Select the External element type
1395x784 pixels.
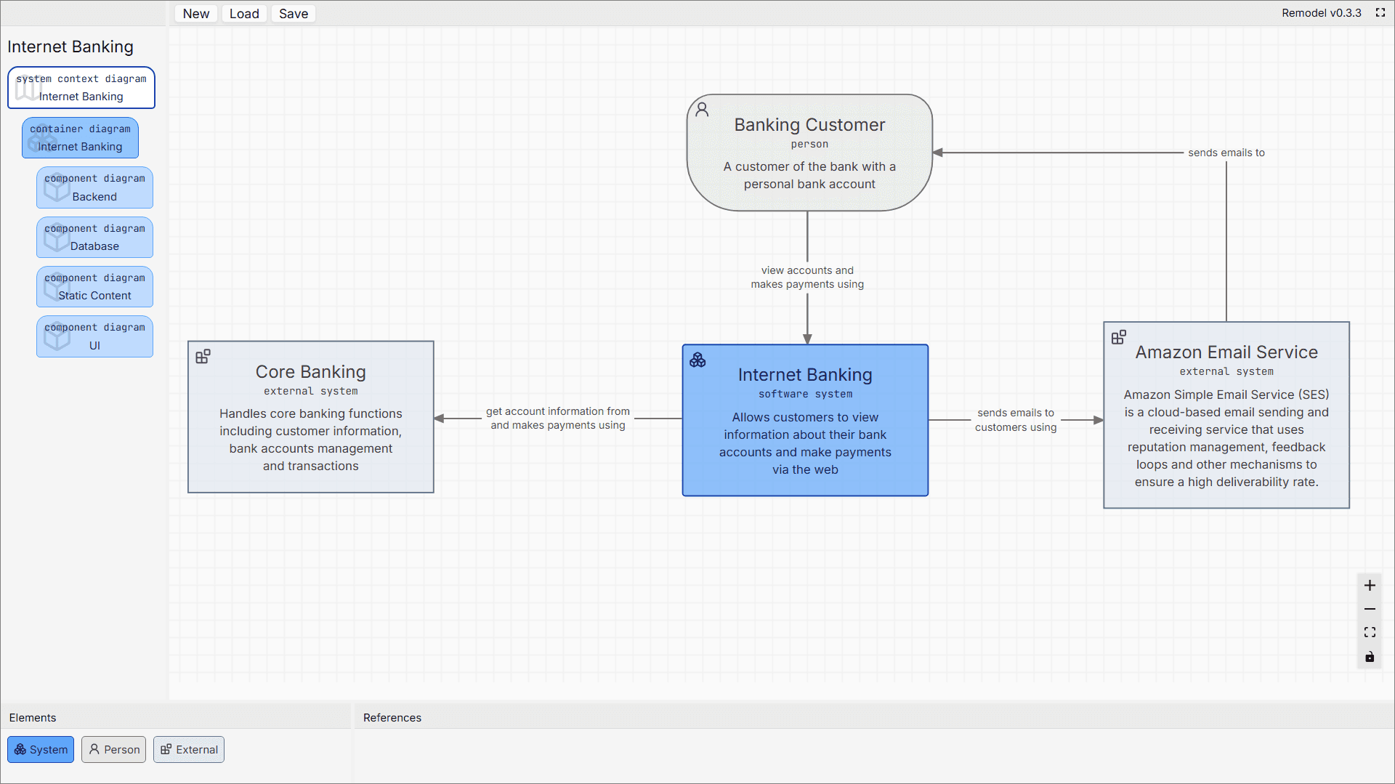tap(189, 749)
